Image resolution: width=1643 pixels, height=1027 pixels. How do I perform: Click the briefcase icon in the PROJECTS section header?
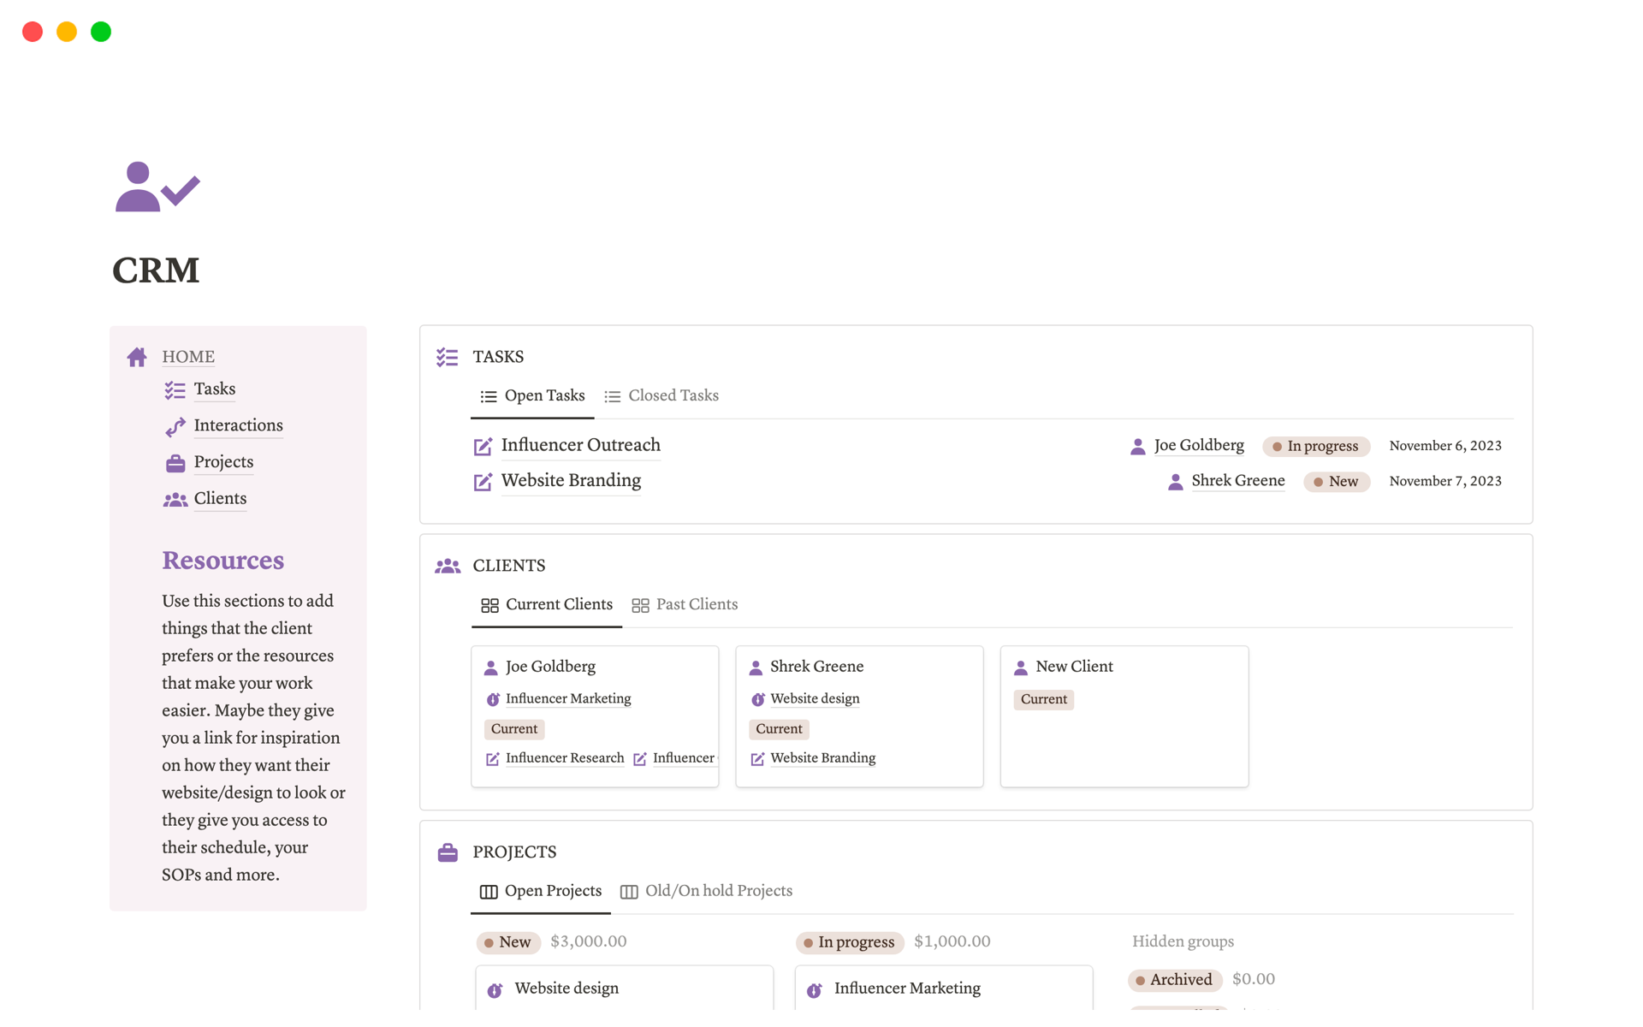[x=447, y=852]
